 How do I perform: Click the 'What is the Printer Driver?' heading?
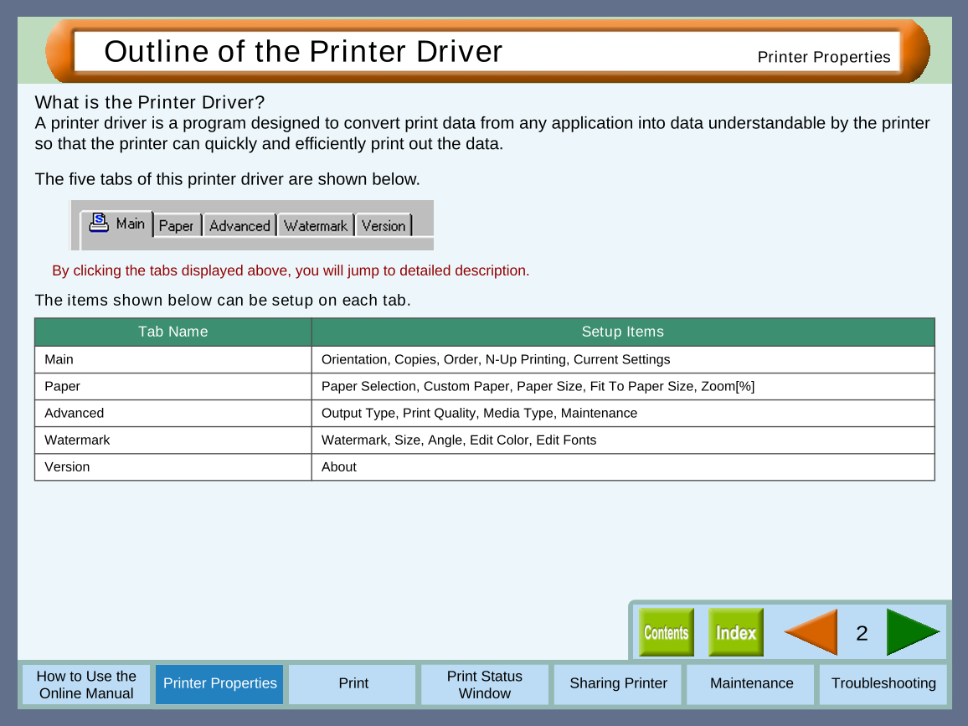pyautogui.click(x=149, y=102)
